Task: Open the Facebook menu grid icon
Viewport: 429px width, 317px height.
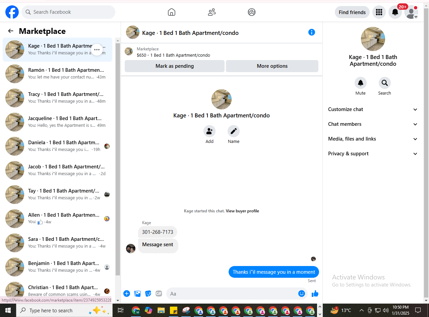Action: [x=379, y=12]
